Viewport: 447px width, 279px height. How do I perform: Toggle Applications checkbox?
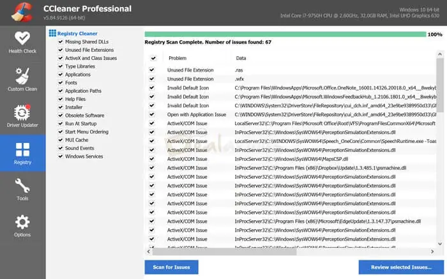[x=61, y=75]
